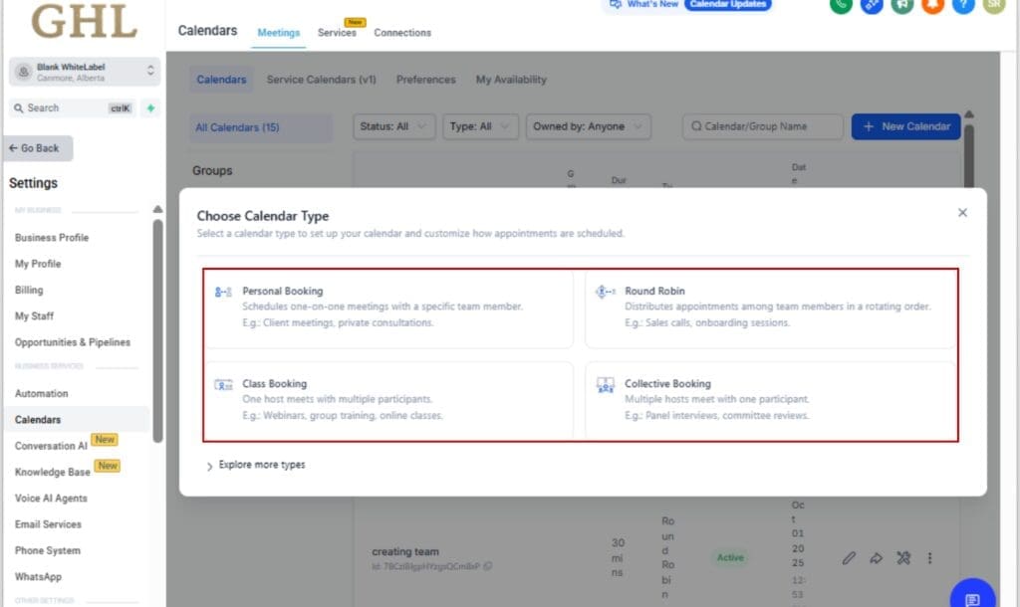Switch to the Services tab

(337, 33)
